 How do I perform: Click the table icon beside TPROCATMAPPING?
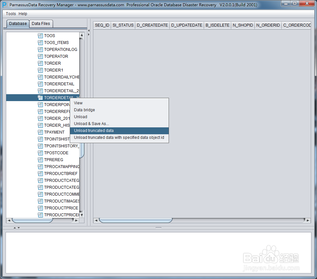click(x=40, y=166)
